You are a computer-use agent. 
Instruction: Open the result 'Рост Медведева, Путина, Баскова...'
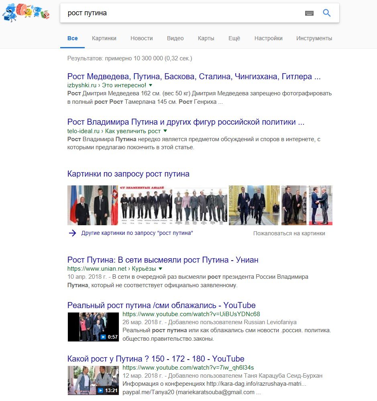point(194,76)
